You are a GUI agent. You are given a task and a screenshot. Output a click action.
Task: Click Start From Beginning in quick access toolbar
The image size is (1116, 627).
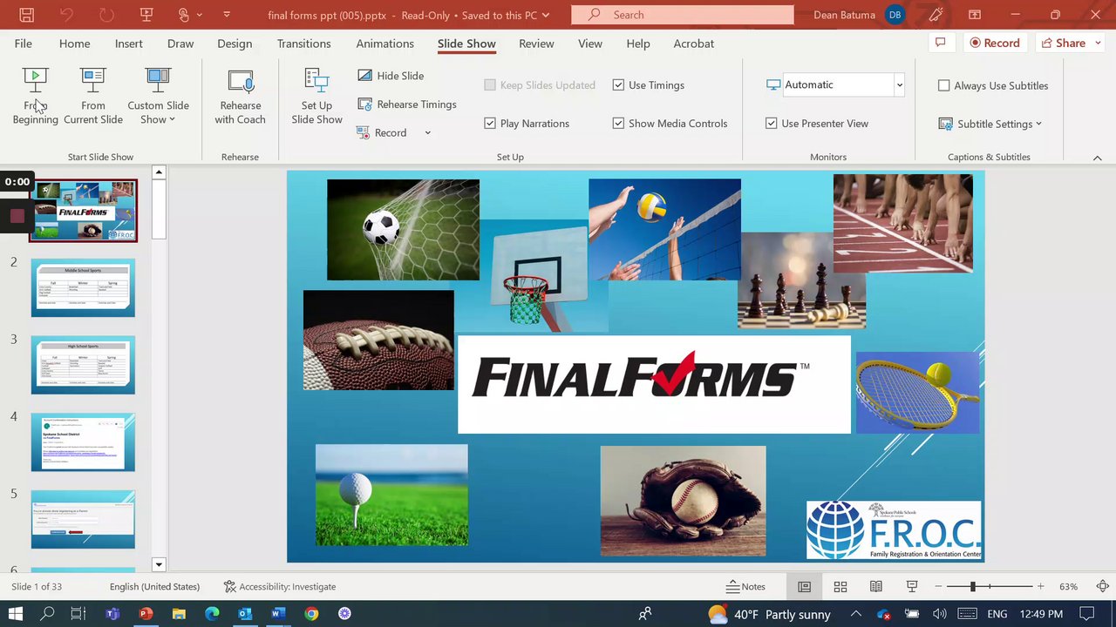coord(146,15)
